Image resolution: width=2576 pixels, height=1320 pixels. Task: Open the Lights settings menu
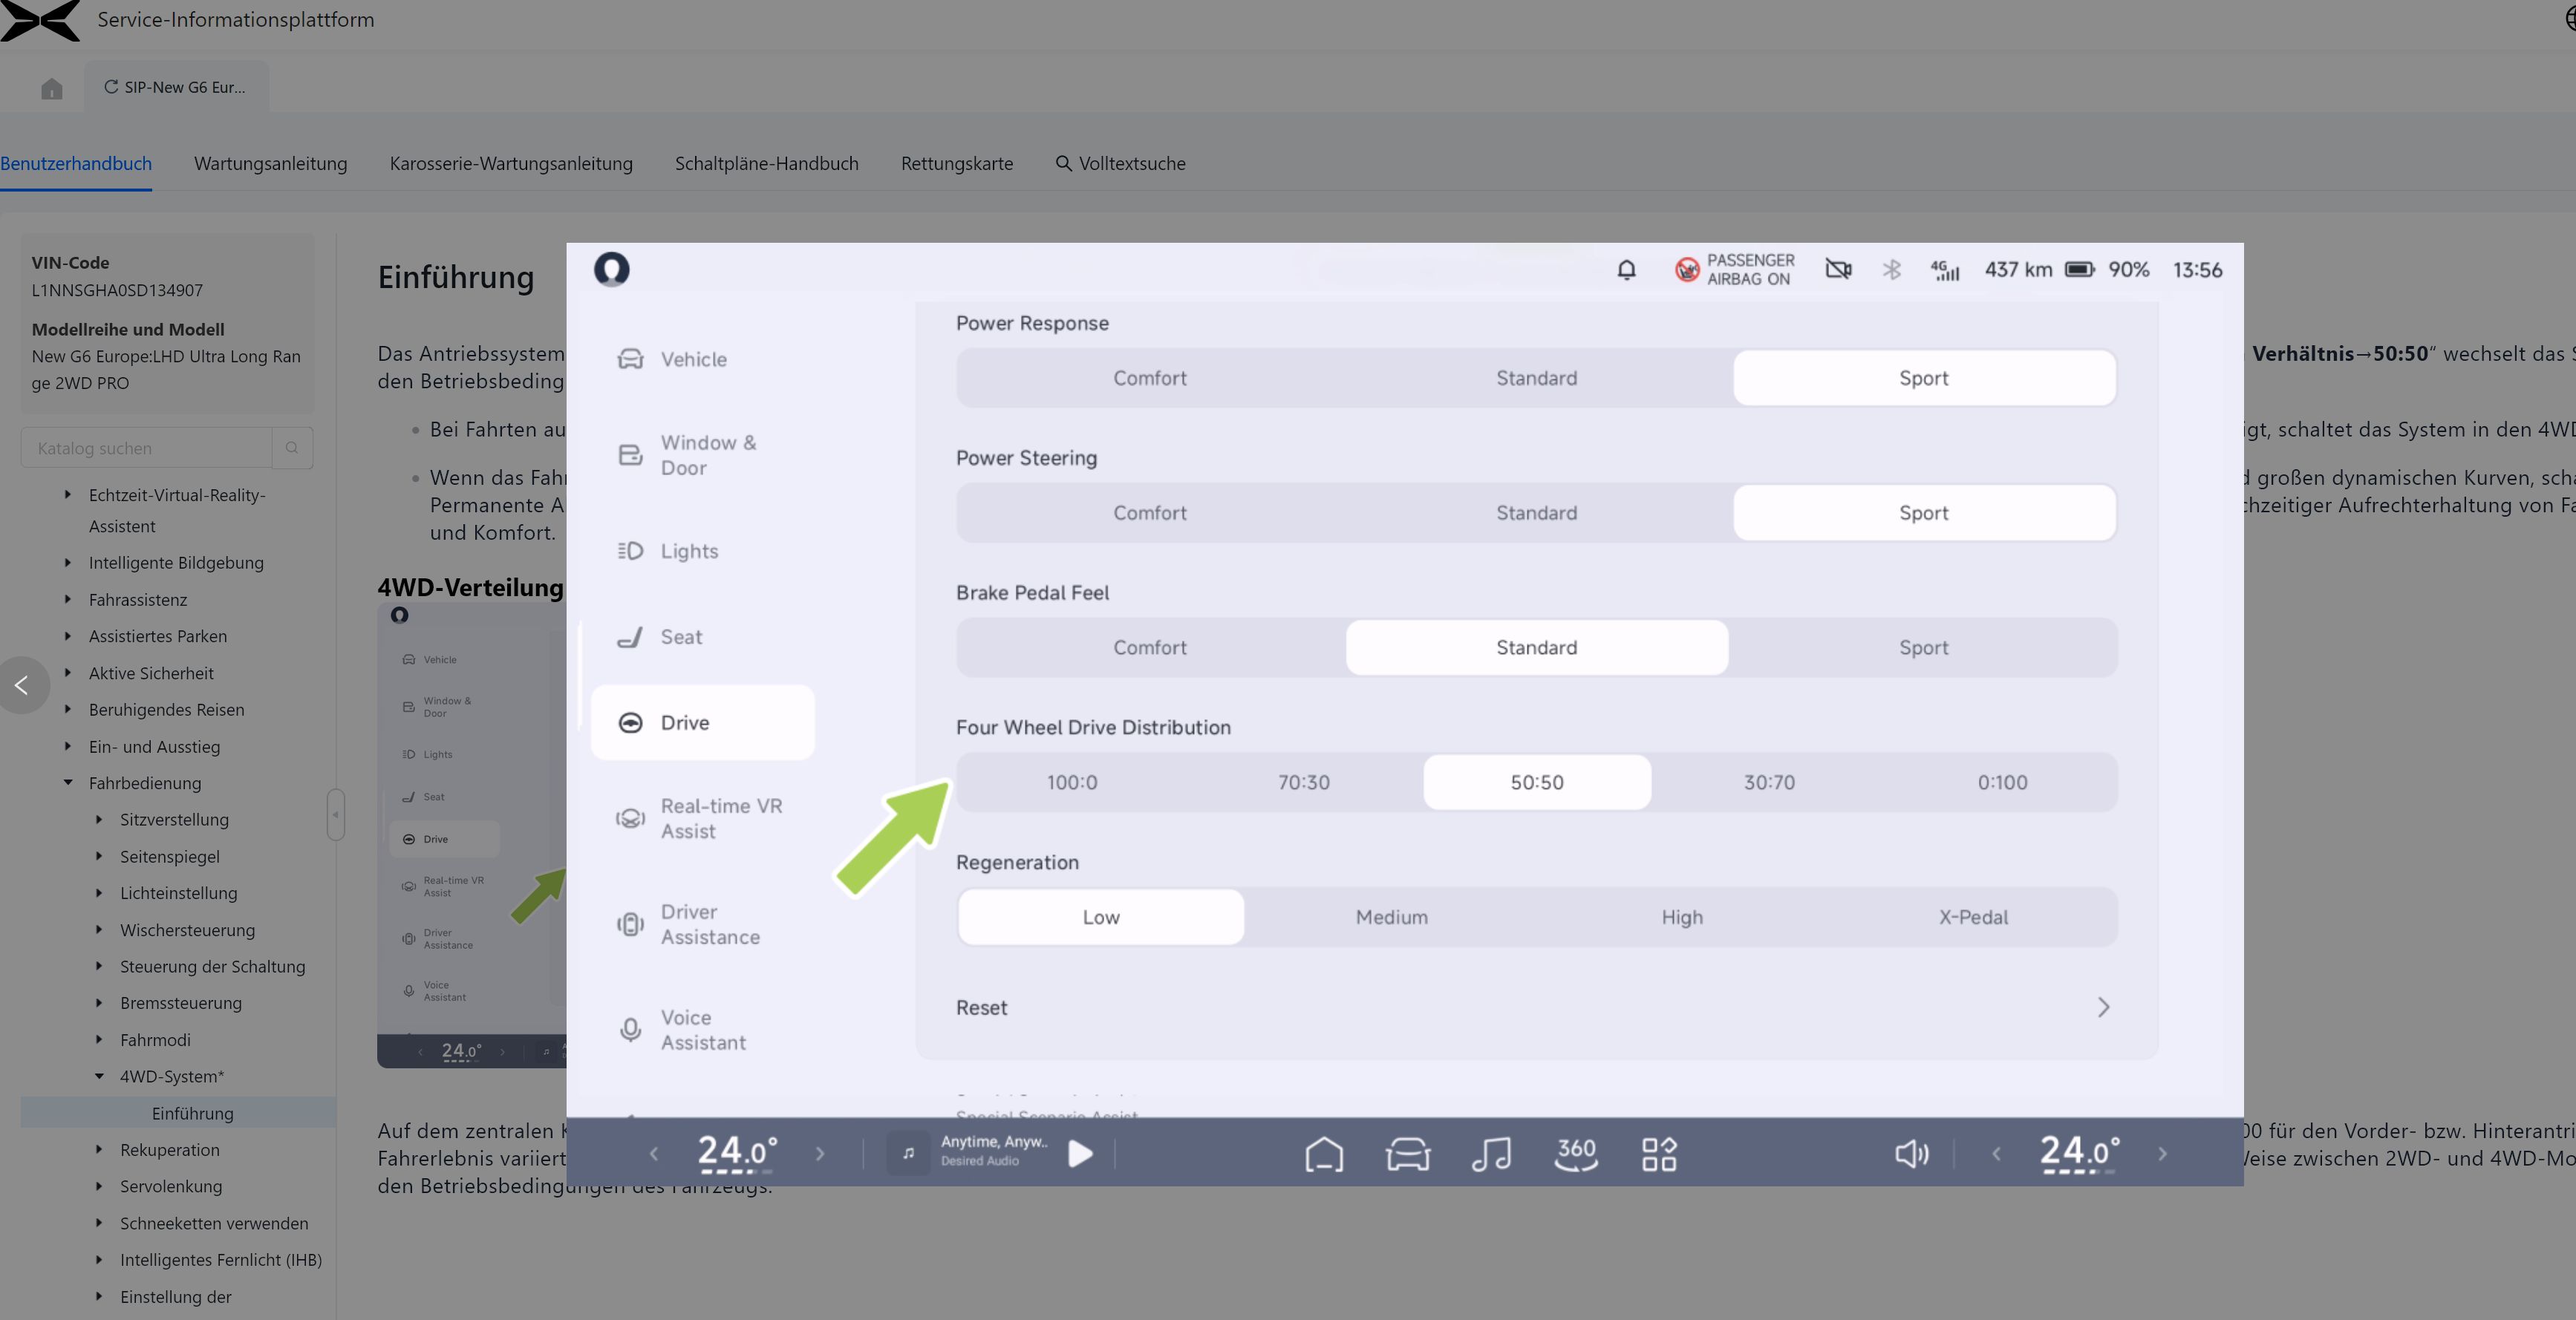coord(688,551)
